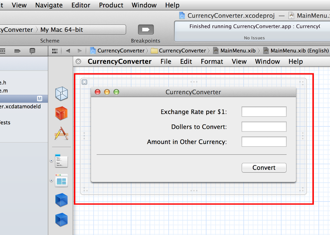330x235 pixels.
Task: Open the Product menu in Xcode
Action: (x=111, y=5)
